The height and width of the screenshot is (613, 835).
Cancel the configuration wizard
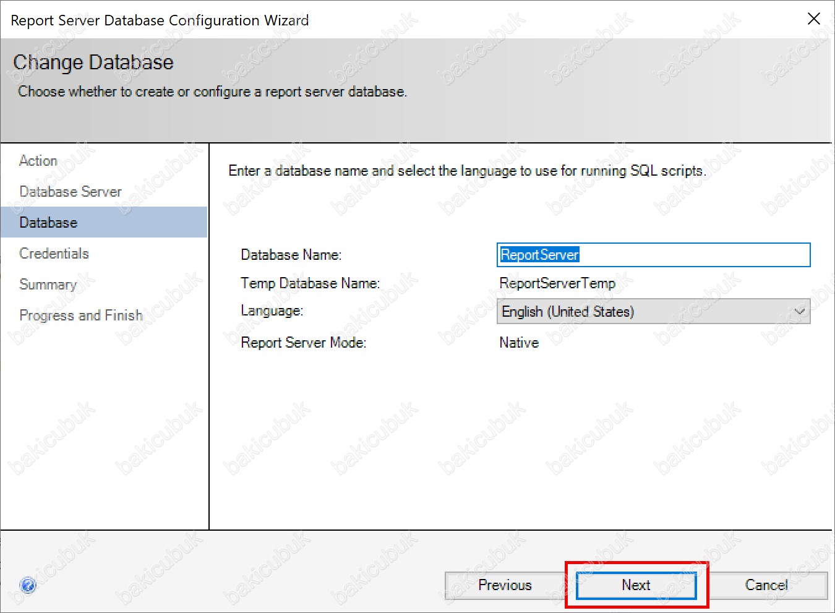(766, 585)
